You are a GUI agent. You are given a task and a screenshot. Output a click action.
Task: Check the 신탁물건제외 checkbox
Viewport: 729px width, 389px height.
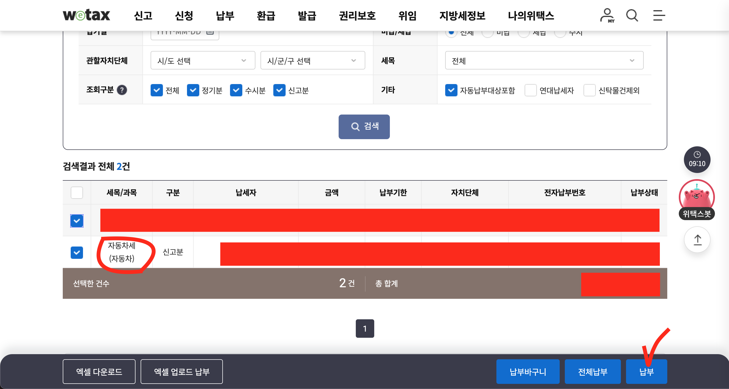tap(590, 90)
